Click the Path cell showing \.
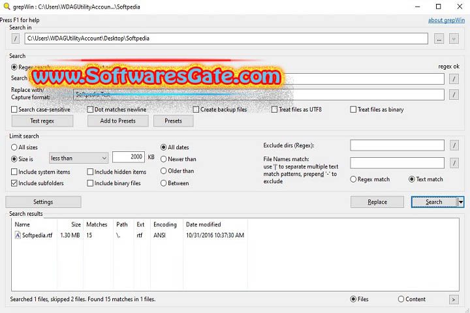 click(x=118, y=235)
